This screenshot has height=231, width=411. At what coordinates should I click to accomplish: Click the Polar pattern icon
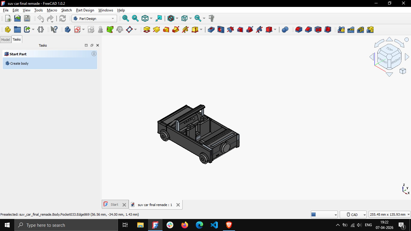(x=360, y=29)
